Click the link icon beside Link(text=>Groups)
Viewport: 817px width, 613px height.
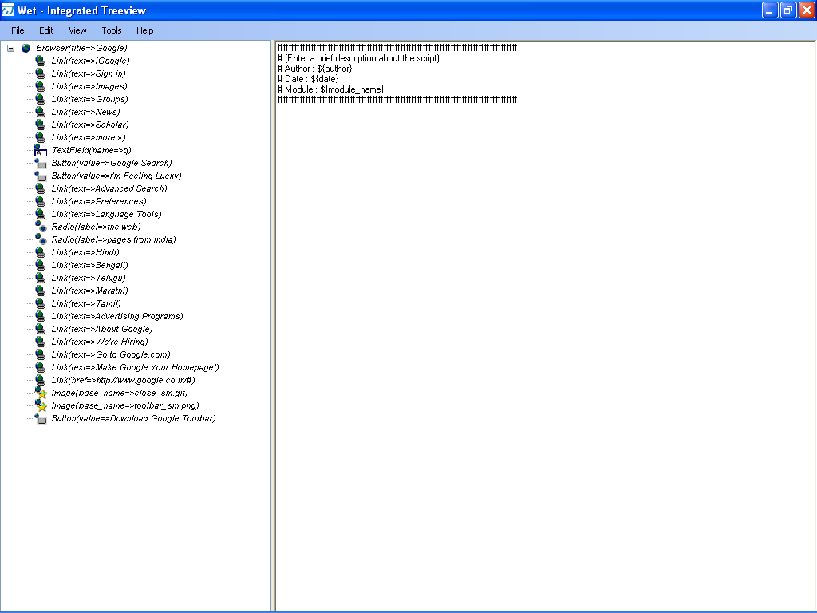click(x=40, y=99)
